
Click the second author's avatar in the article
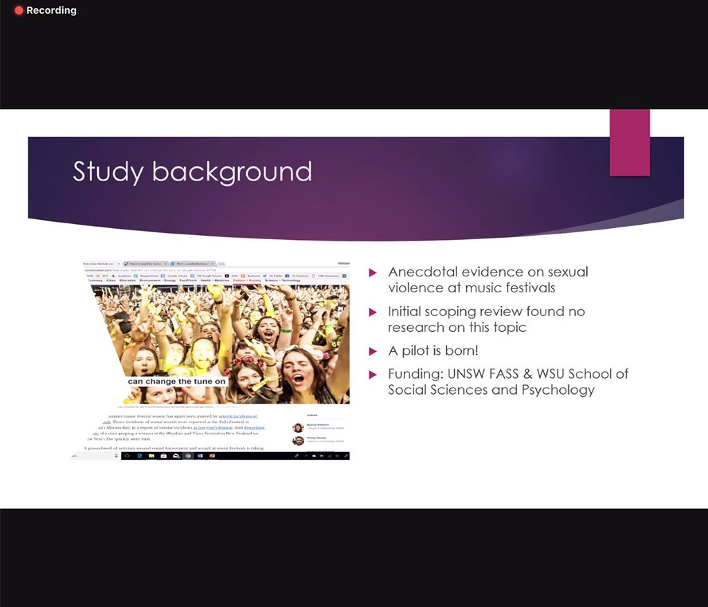(x=297, y=440)
